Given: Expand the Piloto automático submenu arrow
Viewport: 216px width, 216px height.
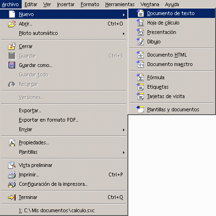Looking at the screenshot, I should 124,33.
